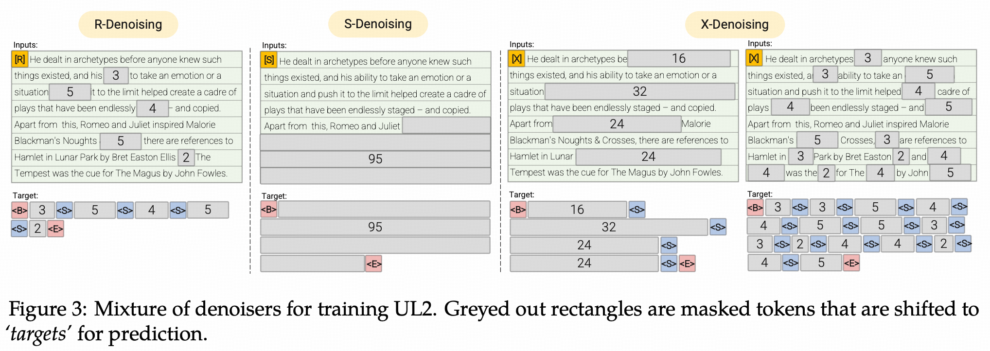
Task: Click the R-Denoising heading label
Action: click(x=128, y=24)
